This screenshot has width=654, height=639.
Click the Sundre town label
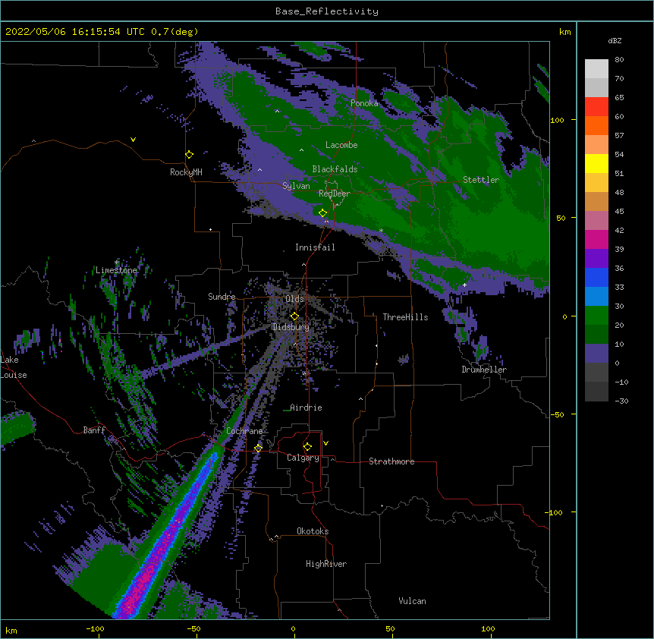coord(222,297)
